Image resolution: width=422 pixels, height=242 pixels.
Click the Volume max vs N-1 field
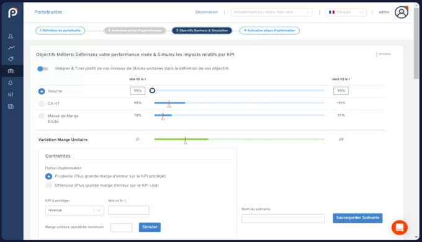[x=341, y=91]
